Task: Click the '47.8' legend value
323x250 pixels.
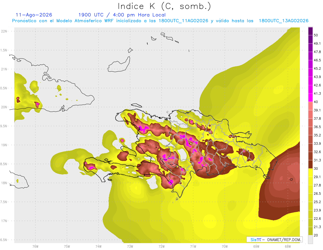Action: pyautogui.click(x=317, y=52)
